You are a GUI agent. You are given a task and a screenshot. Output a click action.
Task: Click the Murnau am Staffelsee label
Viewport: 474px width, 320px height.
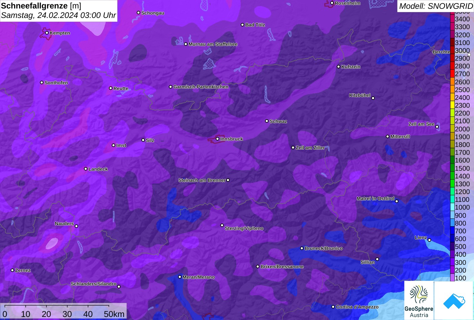click(213, 44)
